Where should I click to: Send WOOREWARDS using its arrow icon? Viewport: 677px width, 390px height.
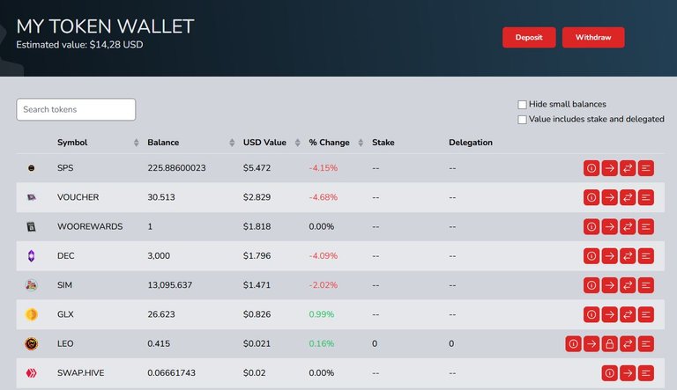click(610, 227)
